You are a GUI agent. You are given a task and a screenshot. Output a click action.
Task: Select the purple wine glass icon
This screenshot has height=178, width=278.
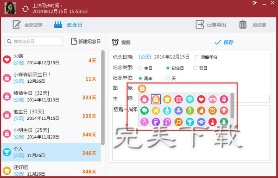pyautogui.click(x=156, y=122)
